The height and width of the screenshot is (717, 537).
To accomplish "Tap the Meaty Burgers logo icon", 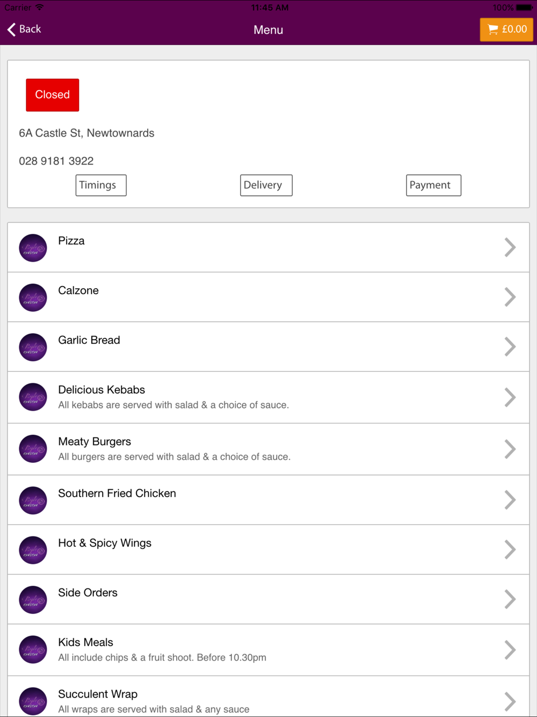I will [33, 449].
